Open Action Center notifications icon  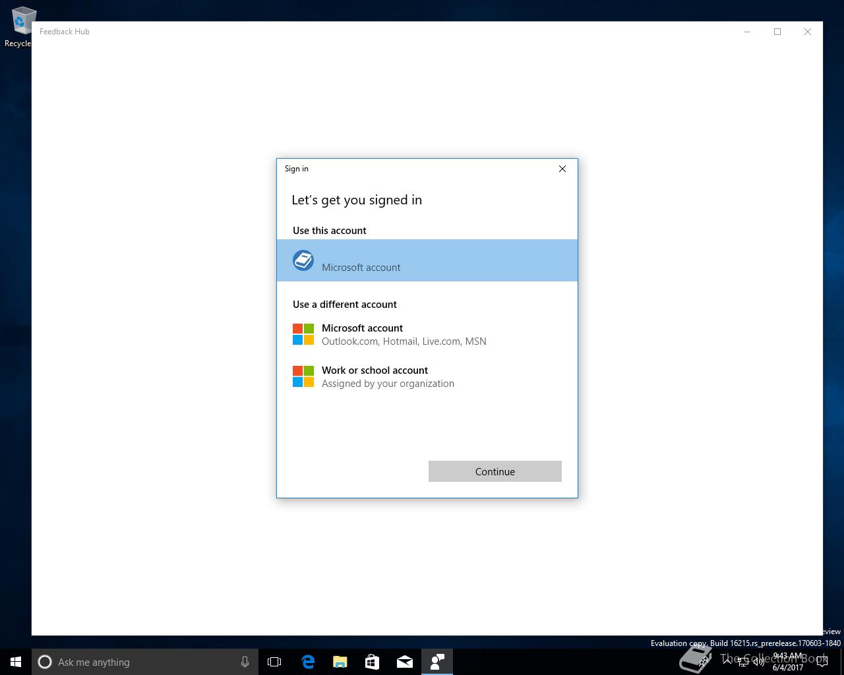[822, 662]
